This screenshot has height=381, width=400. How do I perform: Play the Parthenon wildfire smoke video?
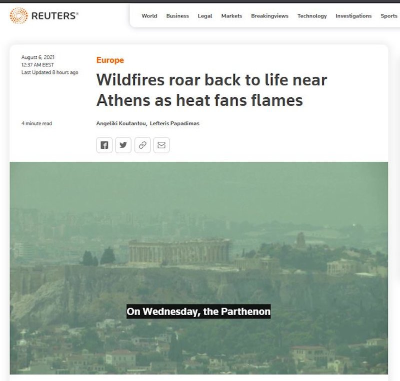198,268
